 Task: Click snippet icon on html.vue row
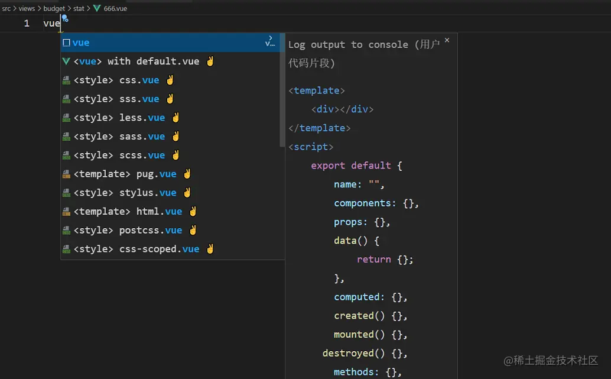pos(66,211)
